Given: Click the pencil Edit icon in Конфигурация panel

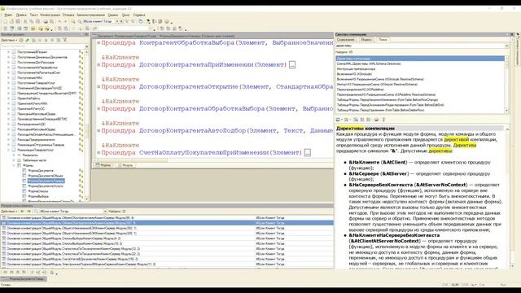Looking at the screenshot, I should (x=27, y=40).
